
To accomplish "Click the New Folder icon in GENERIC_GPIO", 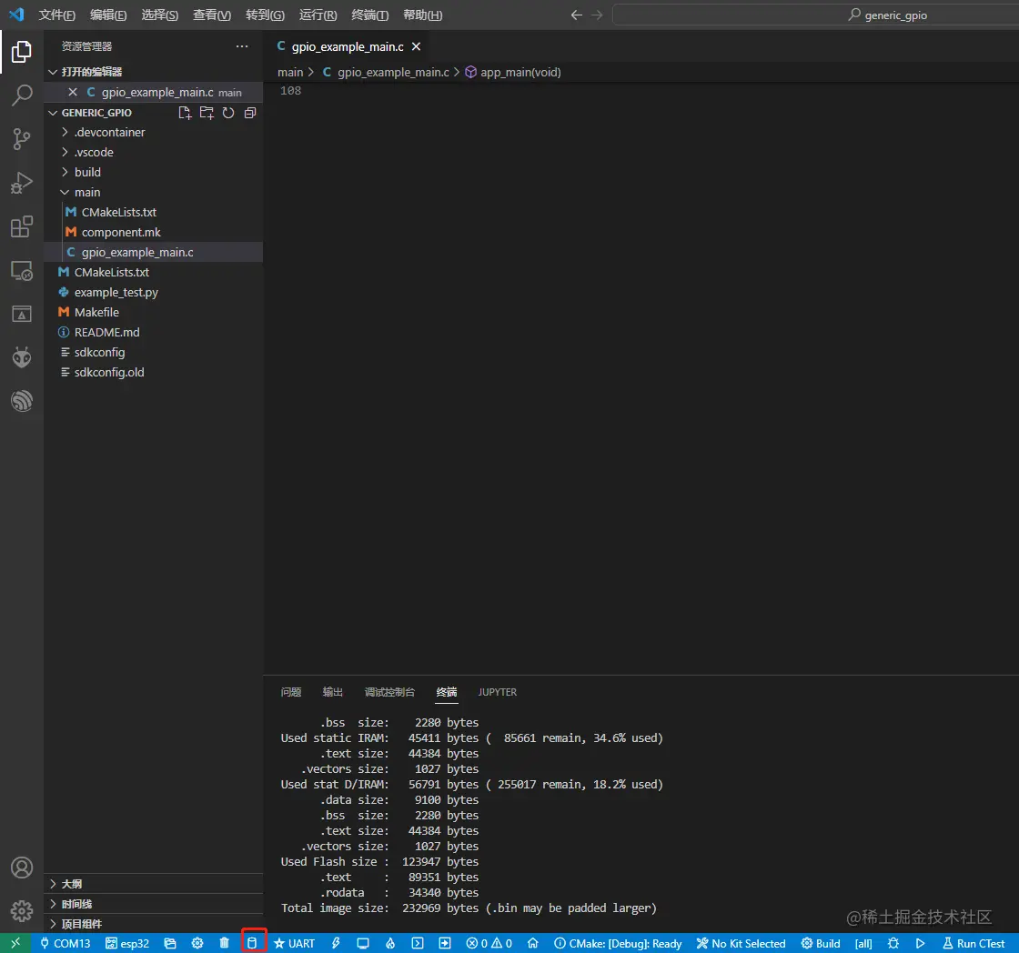I will [207, 113].
